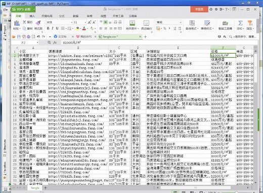Toggle italic formatting

53,28
